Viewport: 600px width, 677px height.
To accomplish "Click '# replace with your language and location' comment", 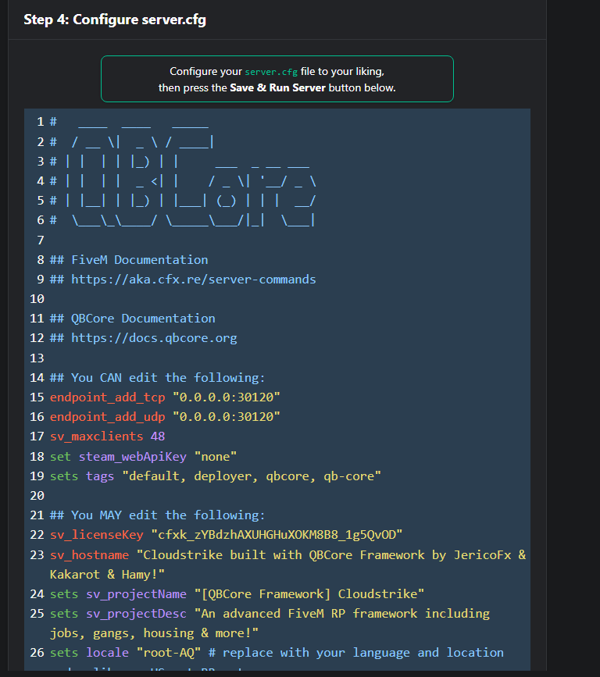I will pos(356,653).
